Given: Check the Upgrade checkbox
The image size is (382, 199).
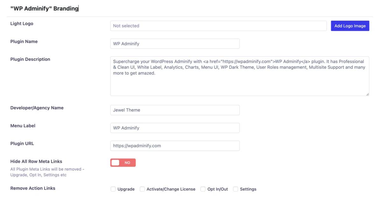Looking at the screenshot, I should (x=113, y=189).
